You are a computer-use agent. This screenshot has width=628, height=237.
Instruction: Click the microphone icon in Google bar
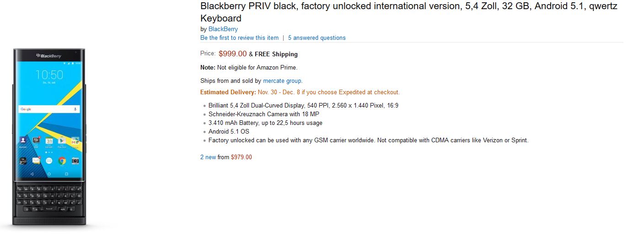click(75, 109)
